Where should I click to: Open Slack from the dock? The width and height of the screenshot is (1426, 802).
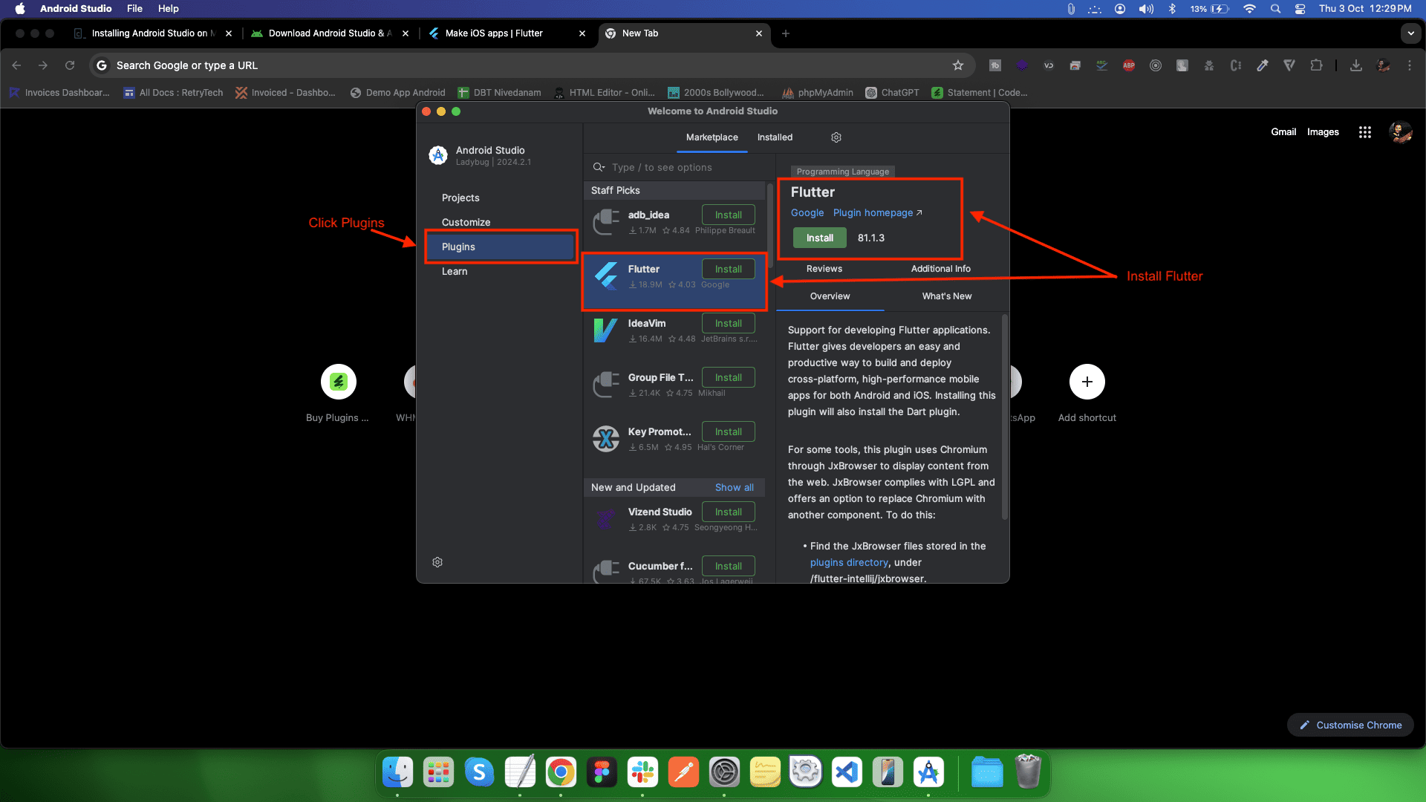(642, 772)
